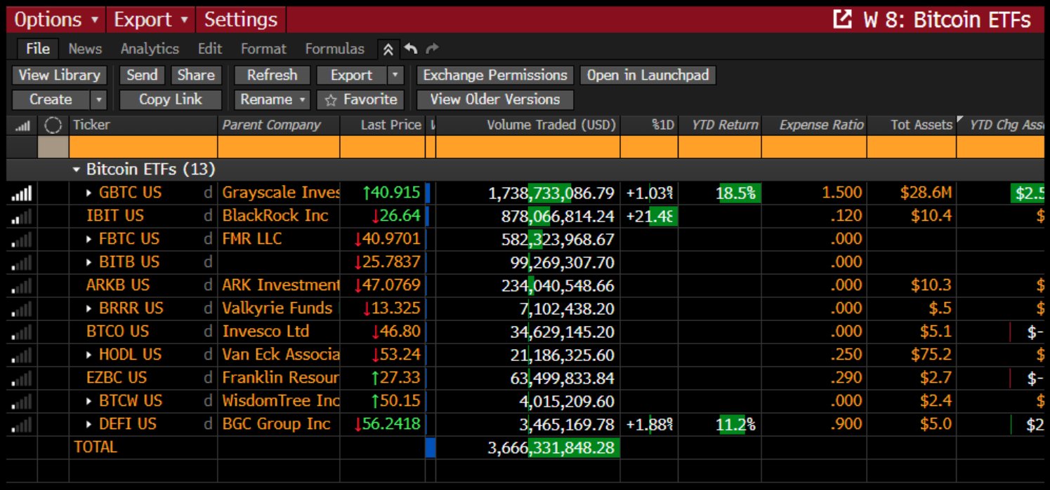Viewport: 1050px width, 490px height.
Task: Click the redo arrow icon
Action: [432, 48]
